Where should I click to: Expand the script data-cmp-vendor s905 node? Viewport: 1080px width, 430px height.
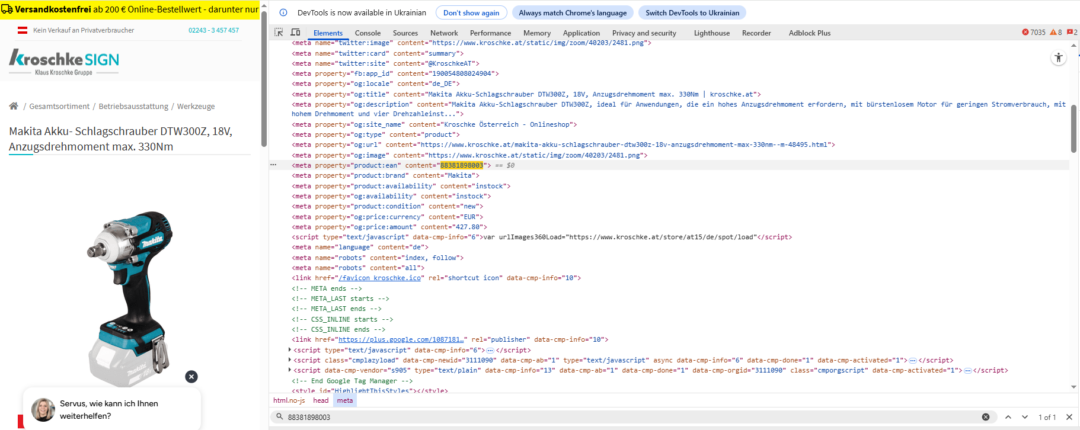[290, 370]
